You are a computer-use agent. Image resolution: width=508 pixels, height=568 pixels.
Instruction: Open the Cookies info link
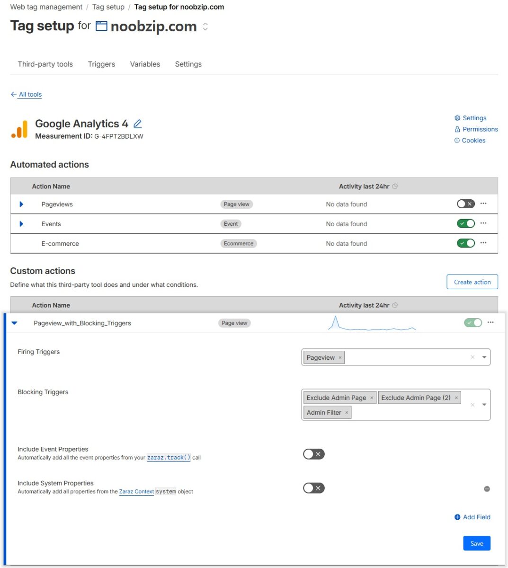(x=470, y=141)
